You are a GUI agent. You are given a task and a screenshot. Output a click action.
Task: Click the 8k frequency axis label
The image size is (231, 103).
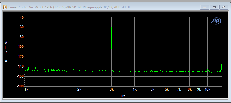(190, 89)
